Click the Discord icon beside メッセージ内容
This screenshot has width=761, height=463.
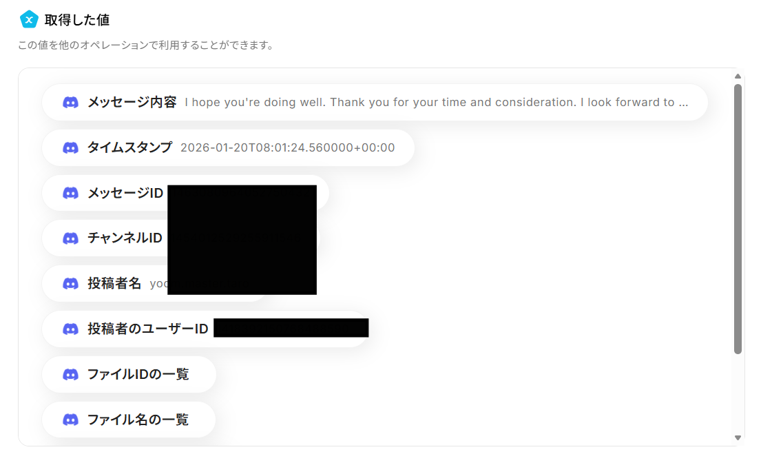(x=70, y=103)
